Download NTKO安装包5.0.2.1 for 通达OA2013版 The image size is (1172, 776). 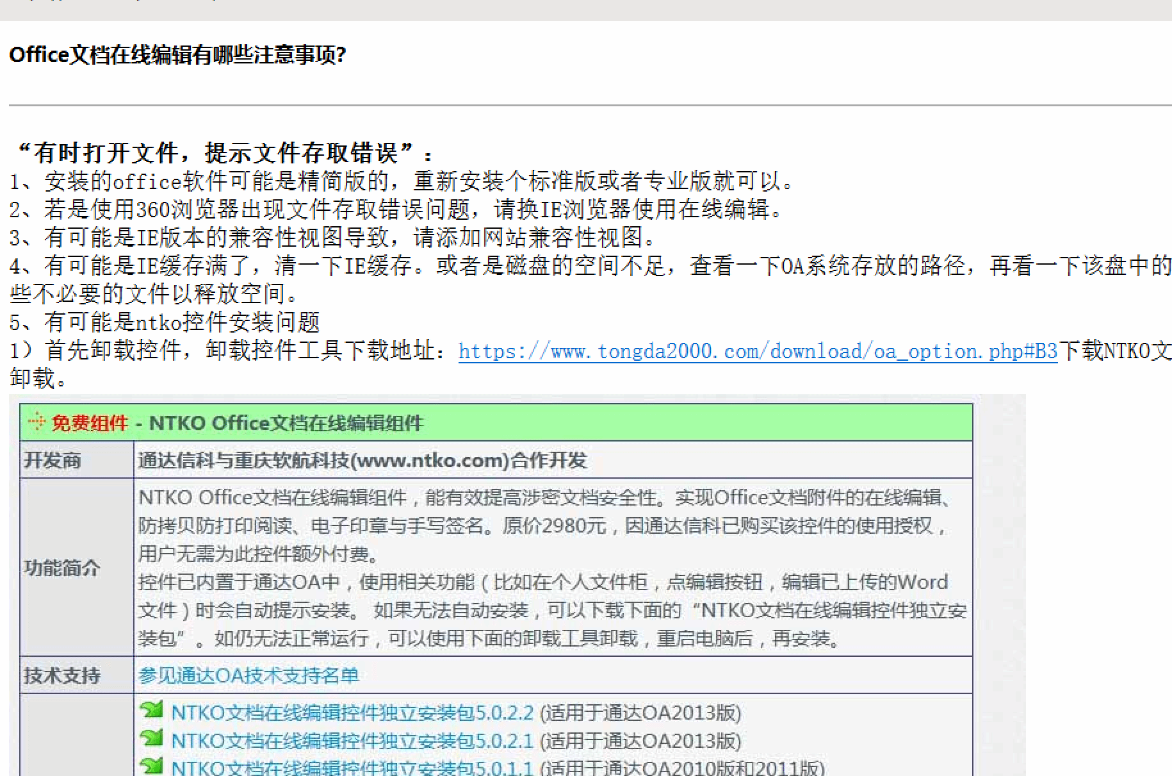[352, 741]
